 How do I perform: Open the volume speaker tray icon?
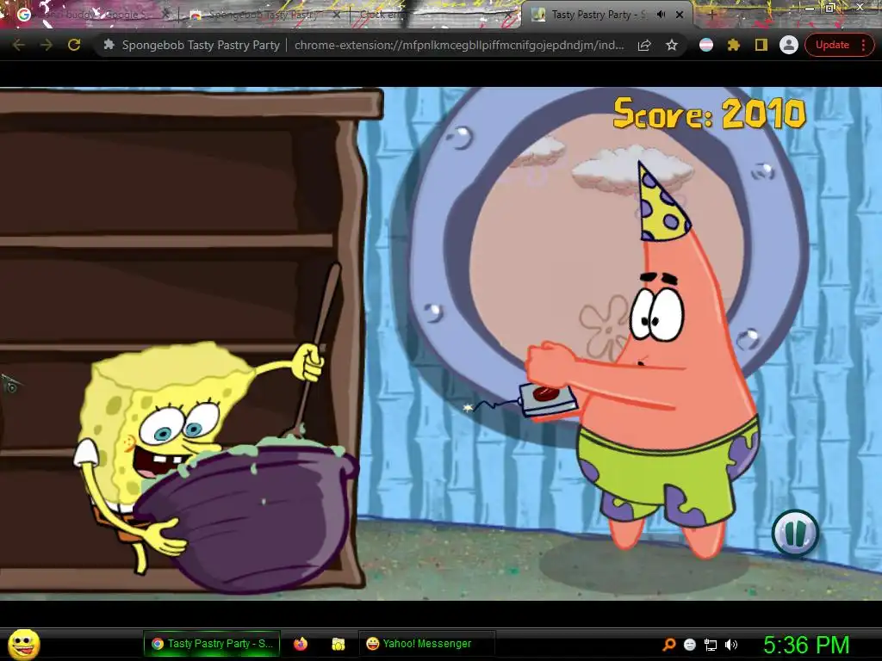click(731, 645)
